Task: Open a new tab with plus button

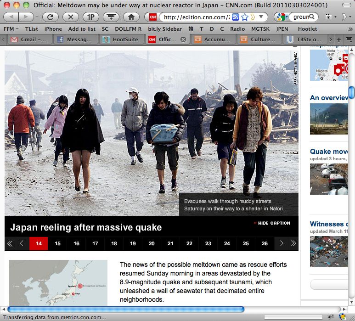Action: coord(339,39)
